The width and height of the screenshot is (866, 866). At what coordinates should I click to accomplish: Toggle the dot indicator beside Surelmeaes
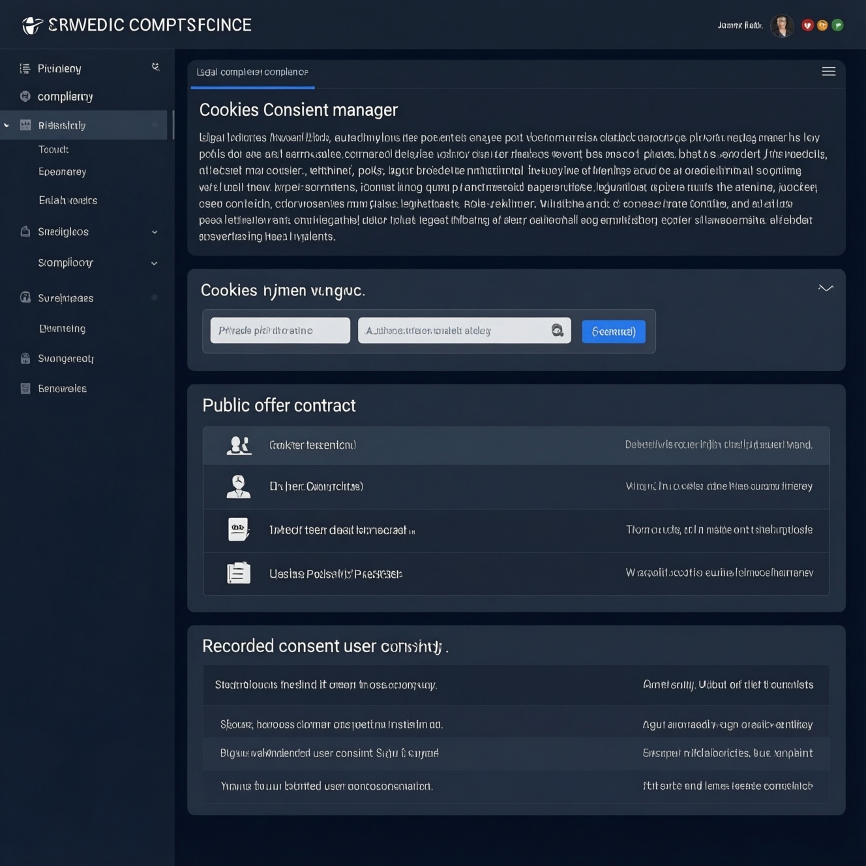point(155,298)
